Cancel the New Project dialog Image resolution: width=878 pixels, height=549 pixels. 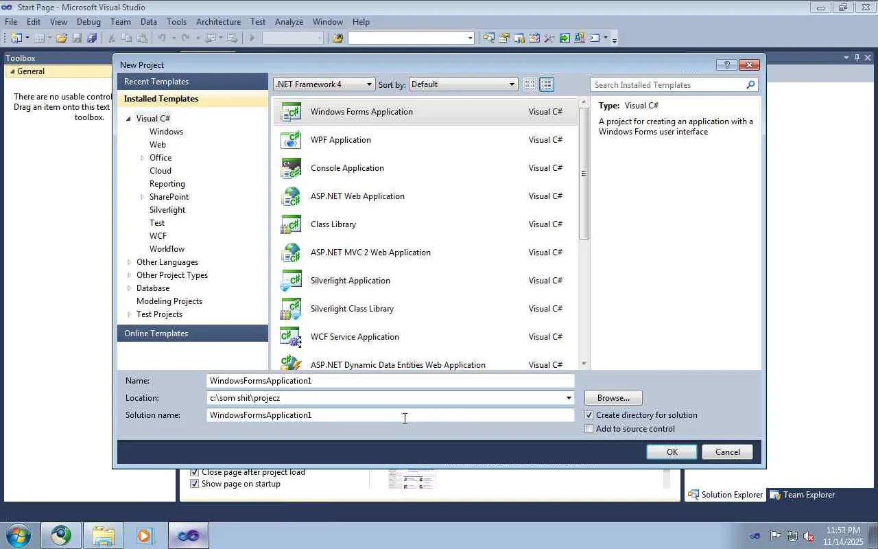(x=728, y=452)
